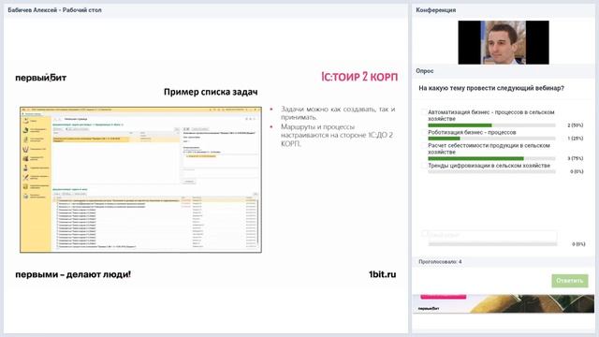Screen dimensions: 599x337
Task: Check the 'Автоматизация бизнес - процессов' poll option
Action: point(424,112)
